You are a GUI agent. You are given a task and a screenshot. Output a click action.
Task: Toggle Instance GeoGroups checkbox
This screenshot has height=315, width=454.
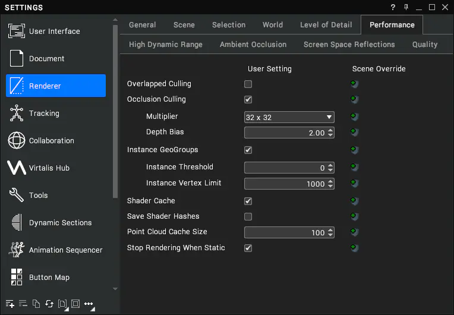[248, 150]
